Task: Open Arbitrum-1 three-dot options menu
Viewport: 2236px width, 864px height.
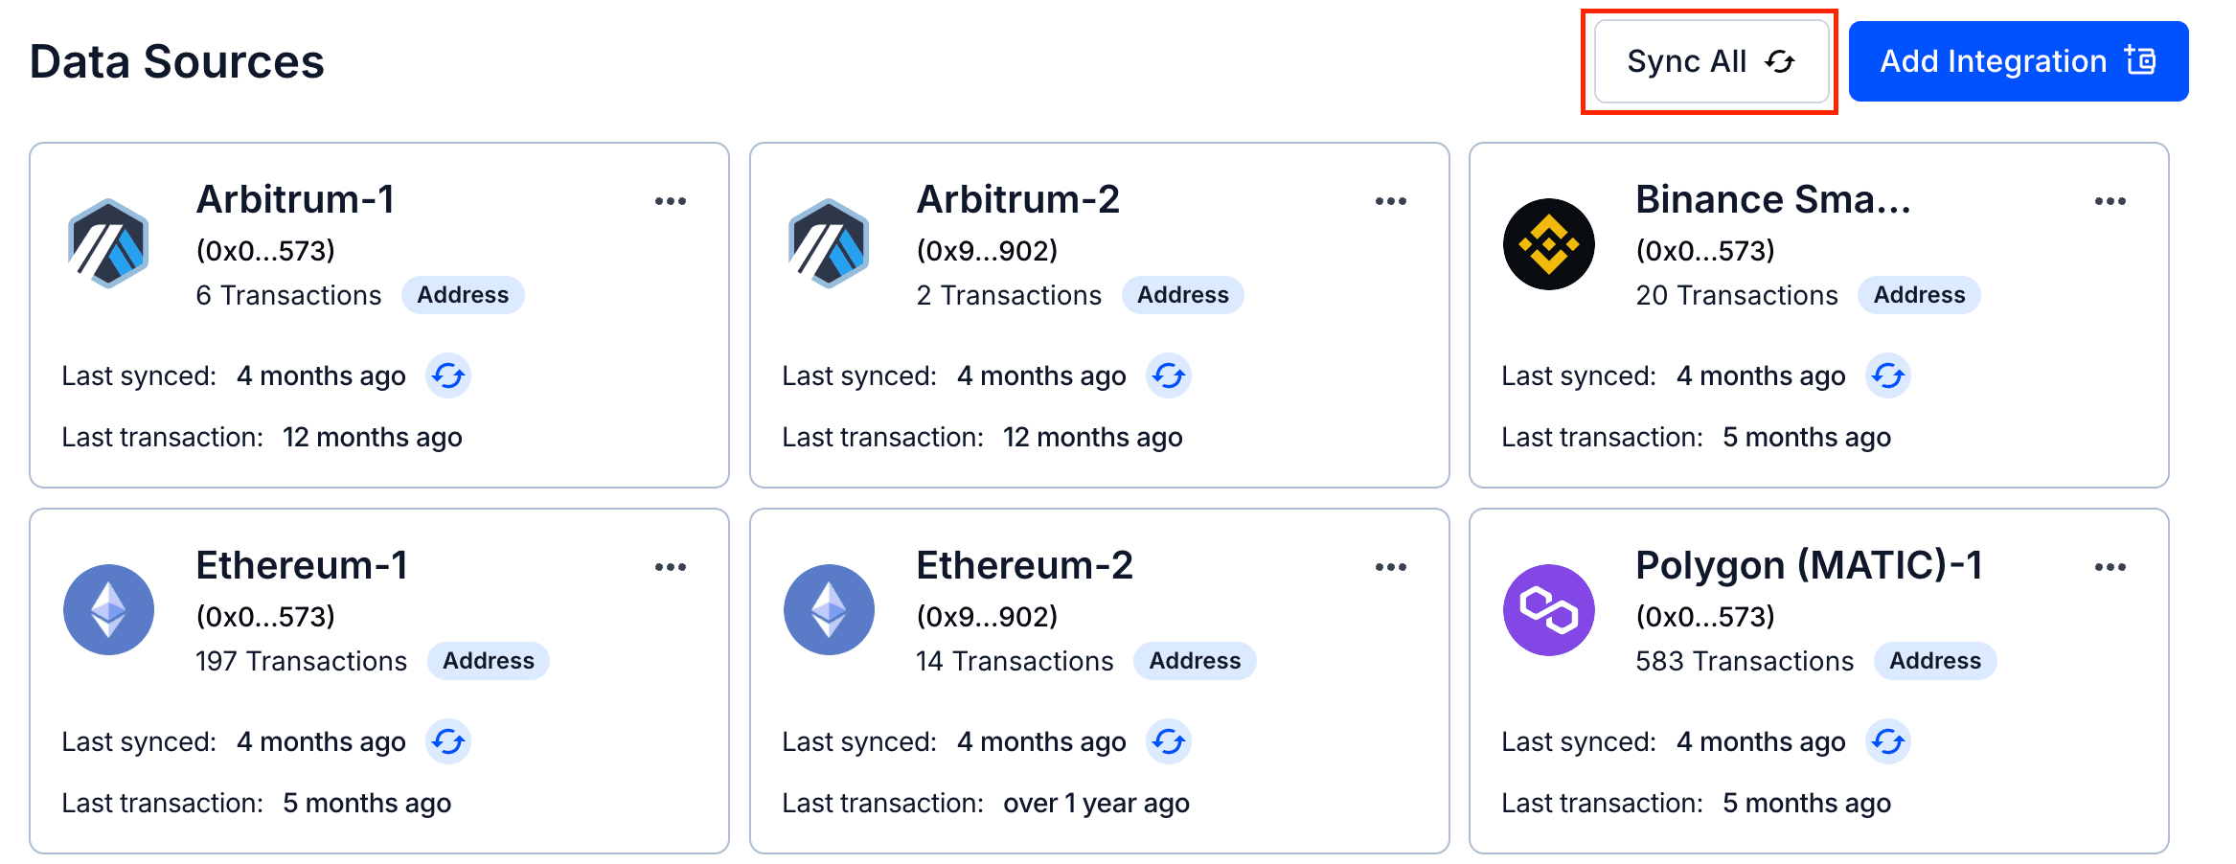Action: click(671, 201)
